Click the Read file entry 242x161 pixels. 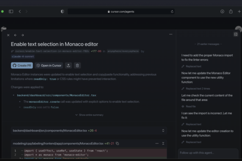click(x=191, y=106)
